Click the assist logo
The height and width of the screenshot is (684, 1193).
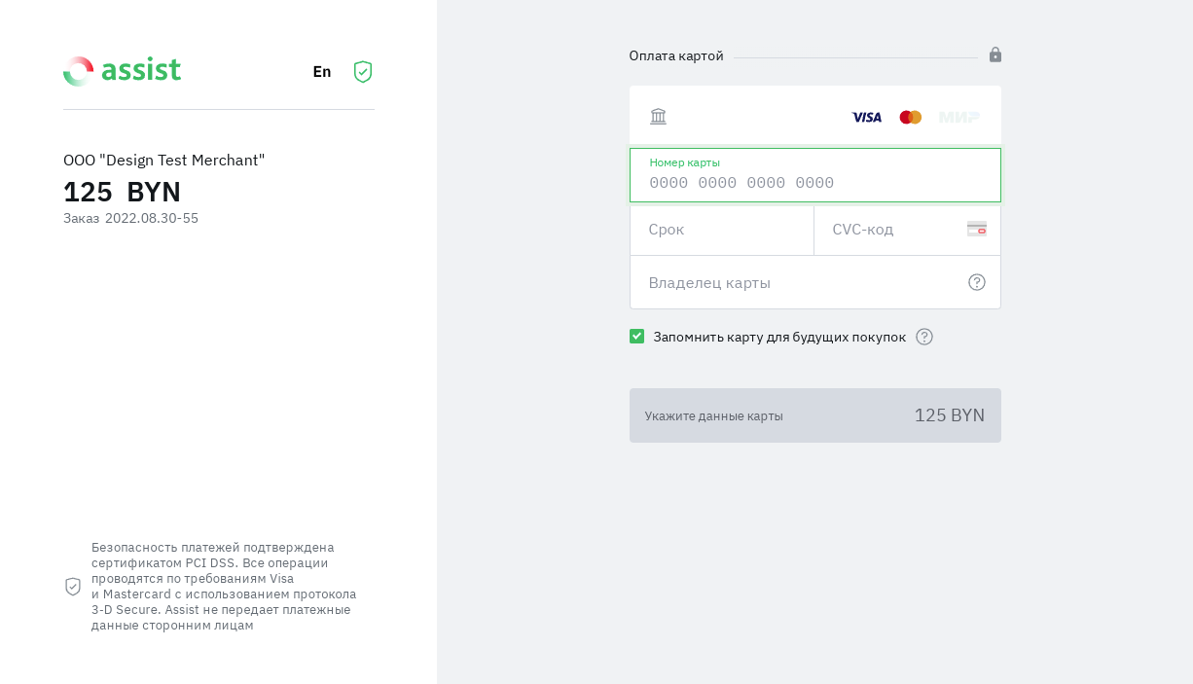[122, 71]
